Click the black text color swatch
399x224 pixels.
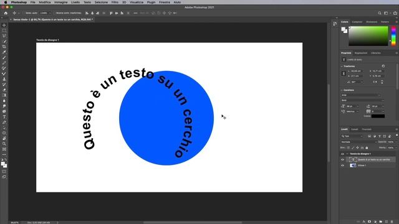click(x=378, y=116)
